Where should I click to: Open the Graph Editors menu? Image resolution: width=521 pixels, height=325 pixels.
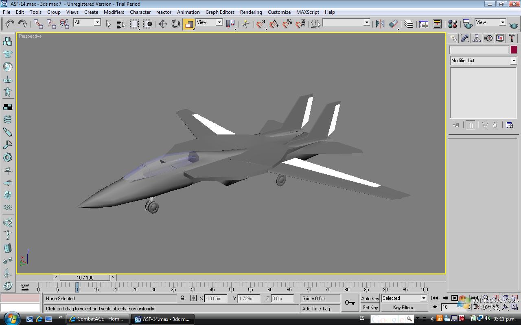220,12
